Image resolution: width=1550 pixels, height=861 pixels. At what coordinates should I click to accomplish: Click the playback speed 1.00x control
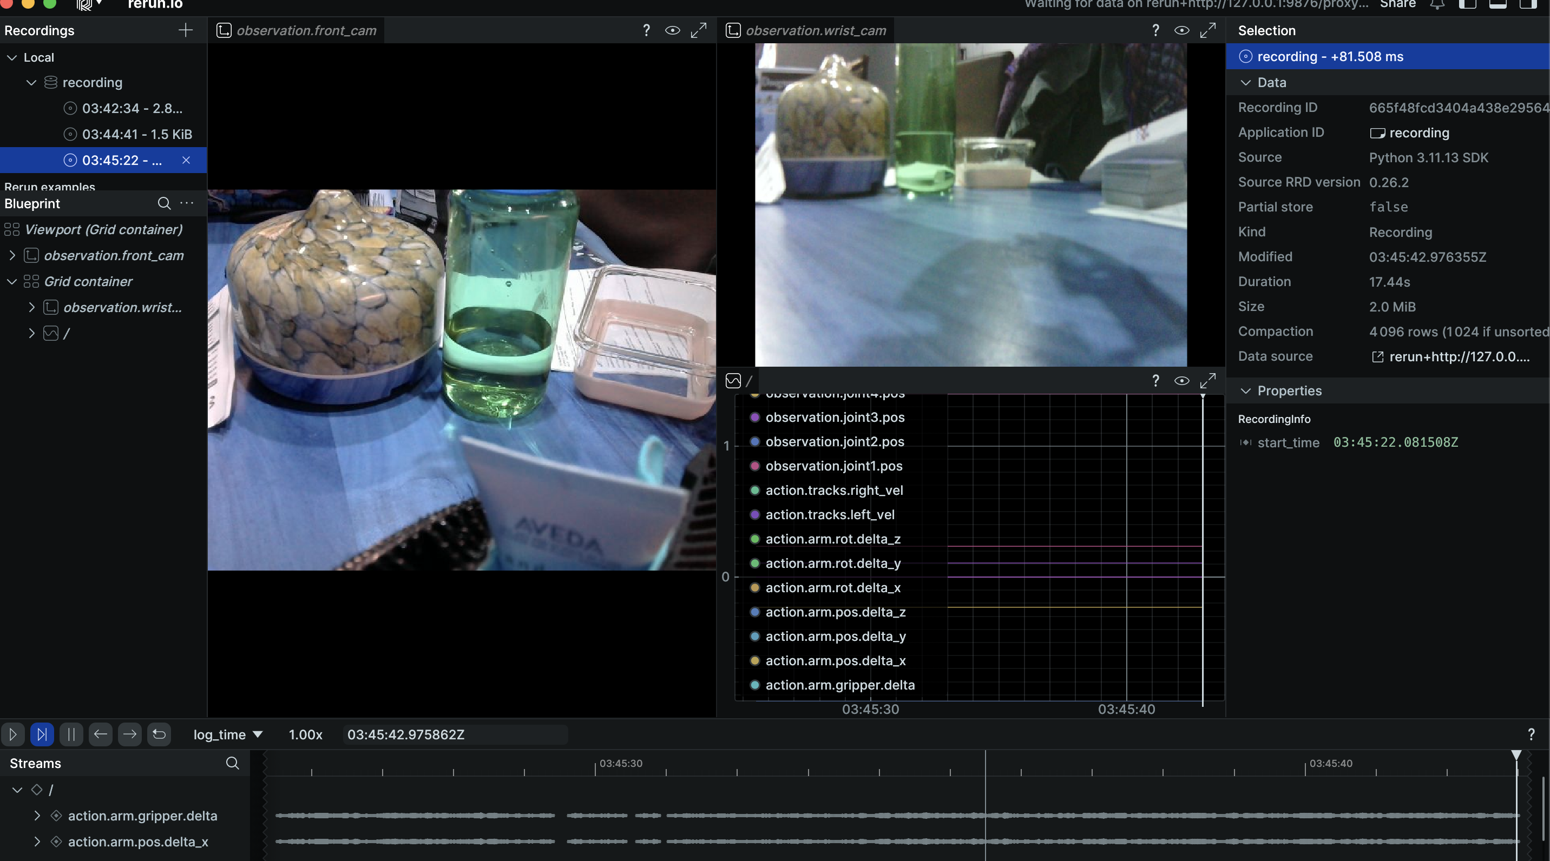[x=305, y=734]
